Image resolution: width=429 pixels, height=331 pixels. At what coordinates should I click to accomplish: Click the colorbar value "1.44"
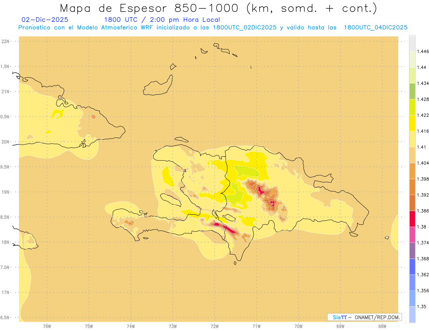(422, 67)
